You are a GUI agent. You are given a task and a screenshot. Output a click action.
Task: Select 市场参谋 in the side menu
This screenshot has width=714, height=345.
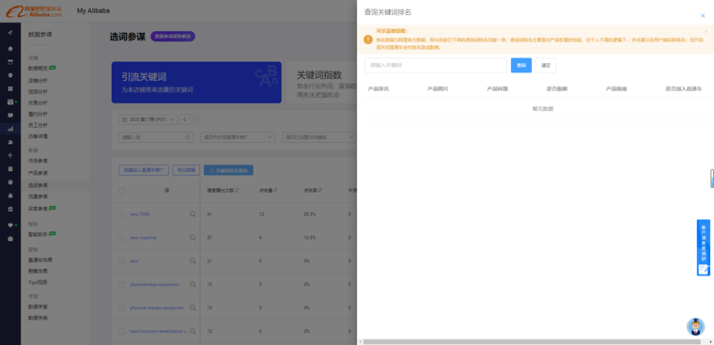pos(38,161)
